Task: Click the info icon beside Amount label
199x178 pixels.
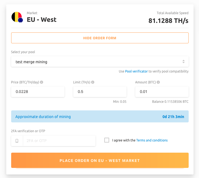Action: coord(158,82)
